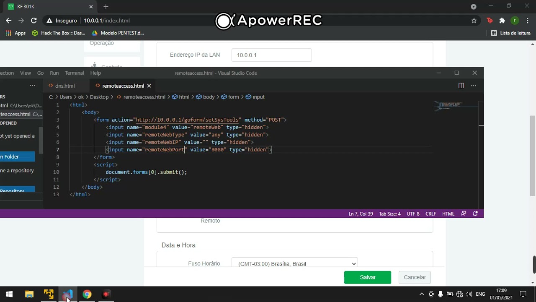Open Windows Start menu

click(x=9, y=294)
